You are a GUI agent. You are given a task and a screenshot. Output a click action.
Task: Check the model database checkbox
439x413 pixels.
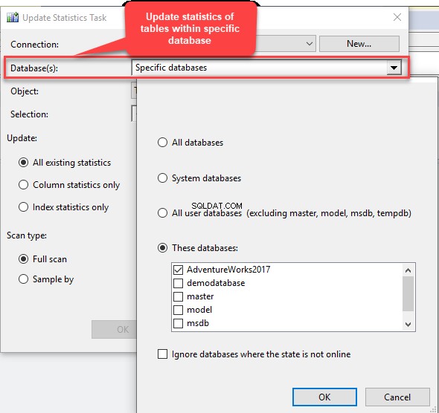pyautogui.click(x=178, y=310)
